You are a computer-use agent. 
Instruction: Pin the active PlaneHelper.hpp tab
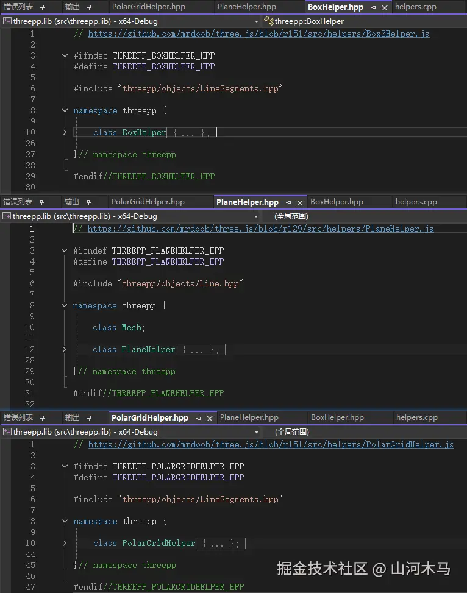tap(289, 203)
